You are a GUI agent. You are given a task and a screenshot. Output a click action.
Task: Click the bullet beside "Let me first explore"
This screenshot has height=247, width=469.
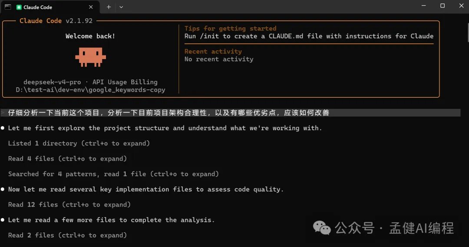[3, 128]
